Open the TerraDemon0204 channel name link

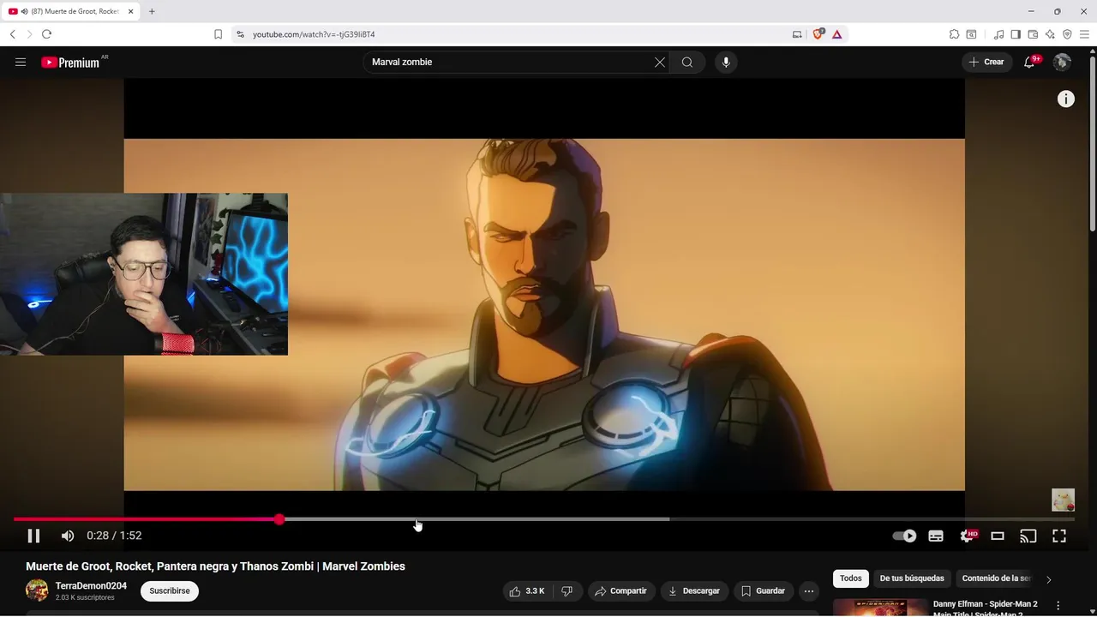click(91, 586)
